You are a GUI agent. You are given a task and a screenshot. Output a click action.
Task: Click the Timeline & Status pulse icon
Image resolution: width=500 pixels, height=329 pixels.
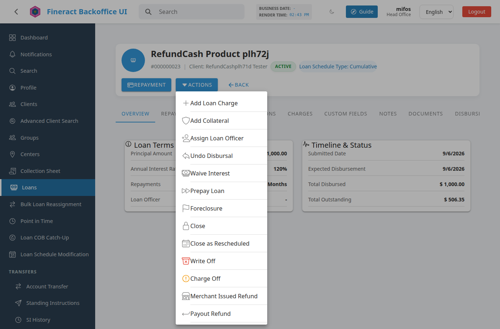click(306, 144)
